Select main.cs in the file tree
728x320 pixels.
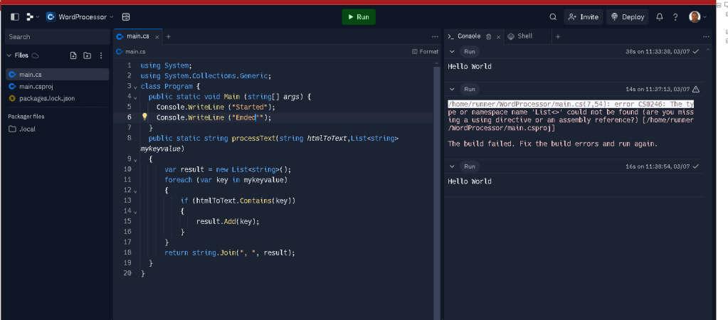pos(57,74)
